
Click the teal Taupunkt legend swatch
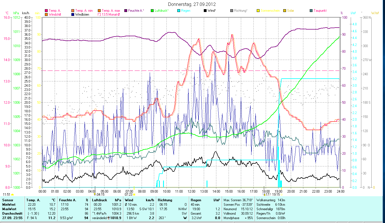coord(311,11)
